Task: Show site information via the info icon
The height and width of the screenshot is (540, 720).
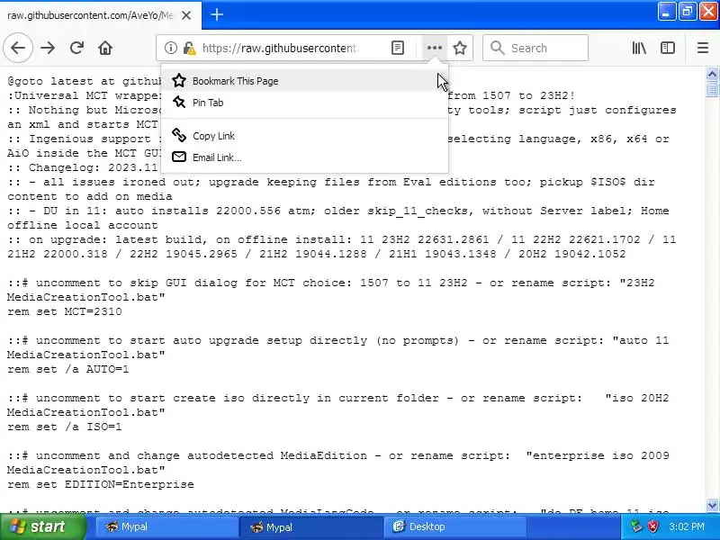Action: [x=170, y=48]
